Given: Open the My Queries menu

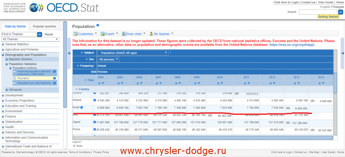Looking at the screenshot, I should coord(161,34).
